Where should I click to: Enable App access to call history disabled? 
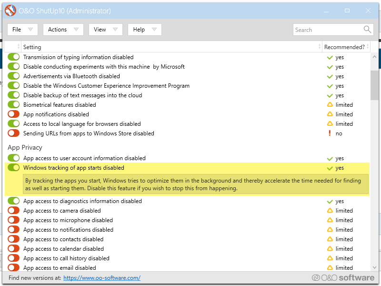pyautogui.click(x=14, y=258)
